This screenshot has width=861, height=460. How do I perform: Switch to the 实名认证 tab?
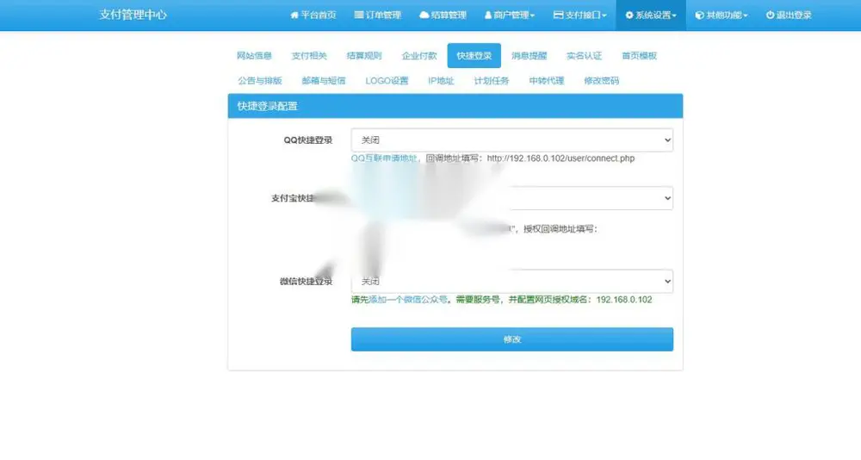coord(585,55)
